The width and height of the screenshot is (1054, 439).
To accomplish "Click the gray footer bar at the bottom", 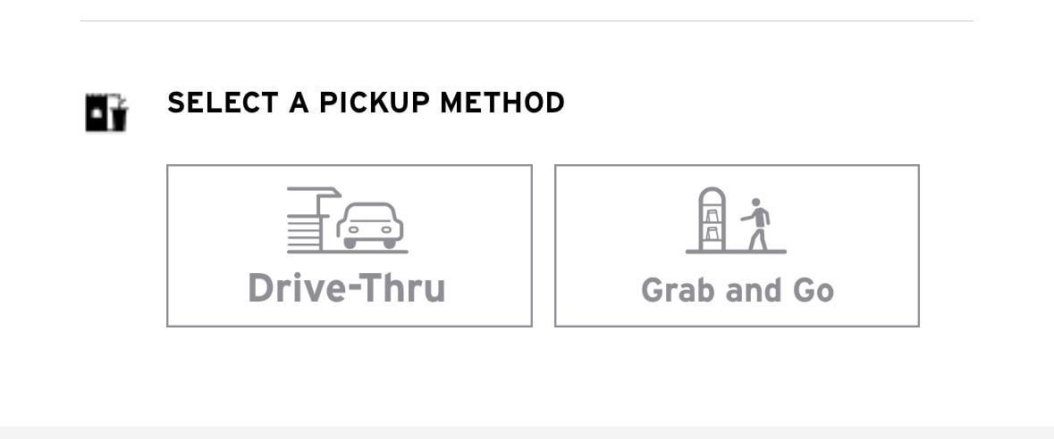I will [x=527, y=432].
